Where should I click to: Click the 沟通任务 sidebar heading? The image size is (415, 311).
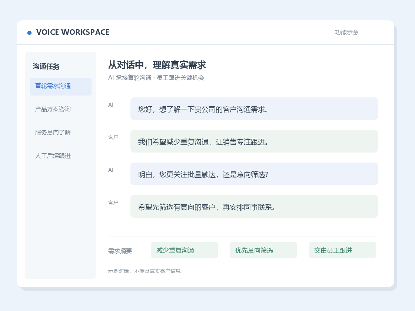[x=46, y=66]
